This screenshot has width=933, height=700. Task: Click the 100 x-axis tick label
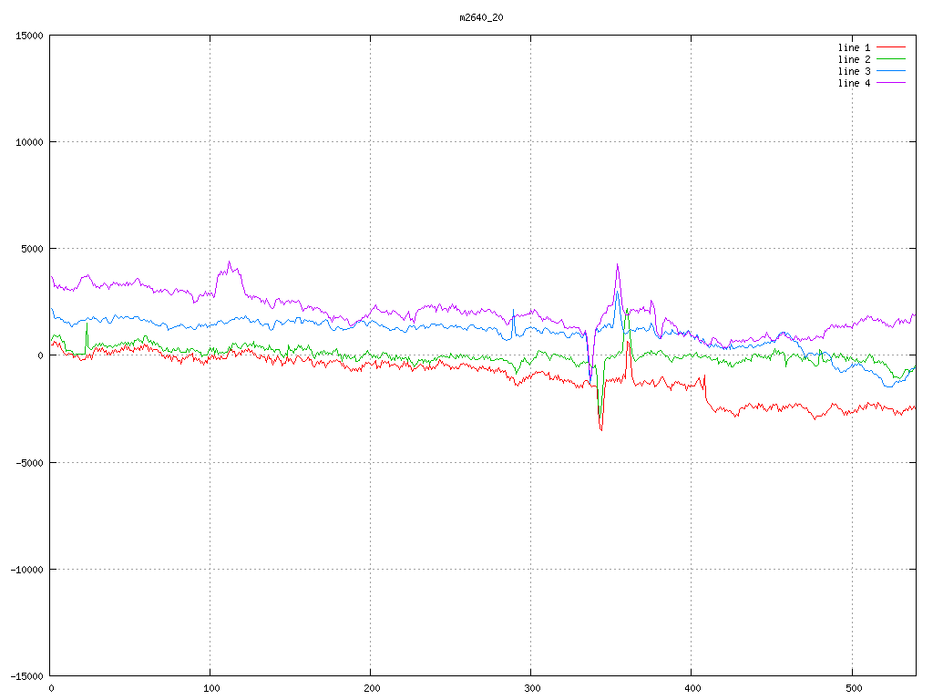pyautogui.click(x=210, y=688)
